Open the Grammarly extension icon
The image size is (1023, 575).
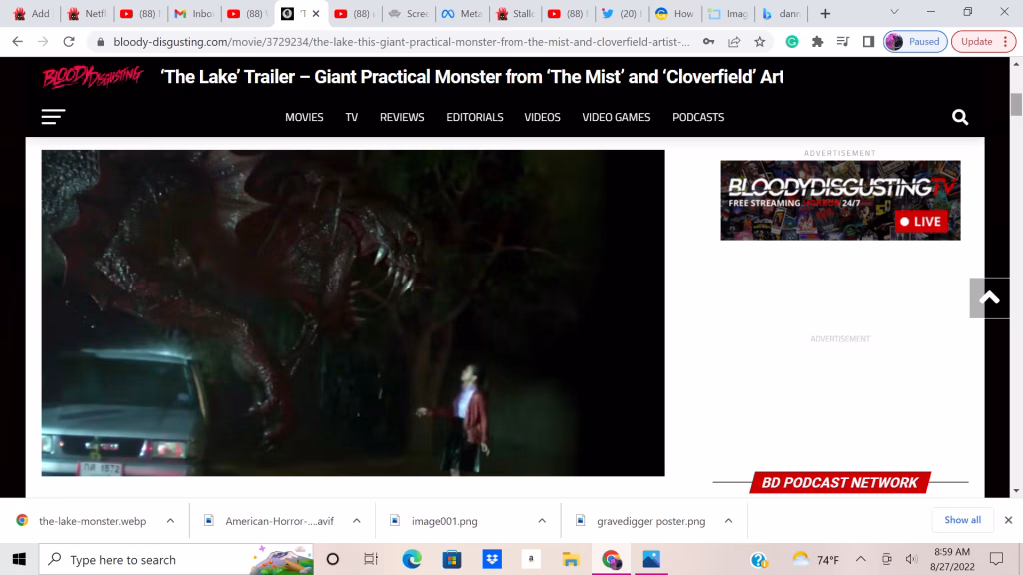[x=792, y=42]
